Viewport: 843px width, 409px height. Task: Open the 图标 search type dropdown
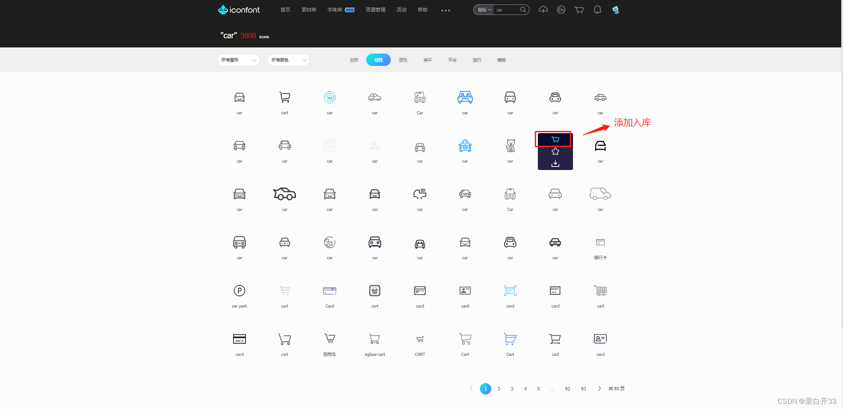pos(483,9)
